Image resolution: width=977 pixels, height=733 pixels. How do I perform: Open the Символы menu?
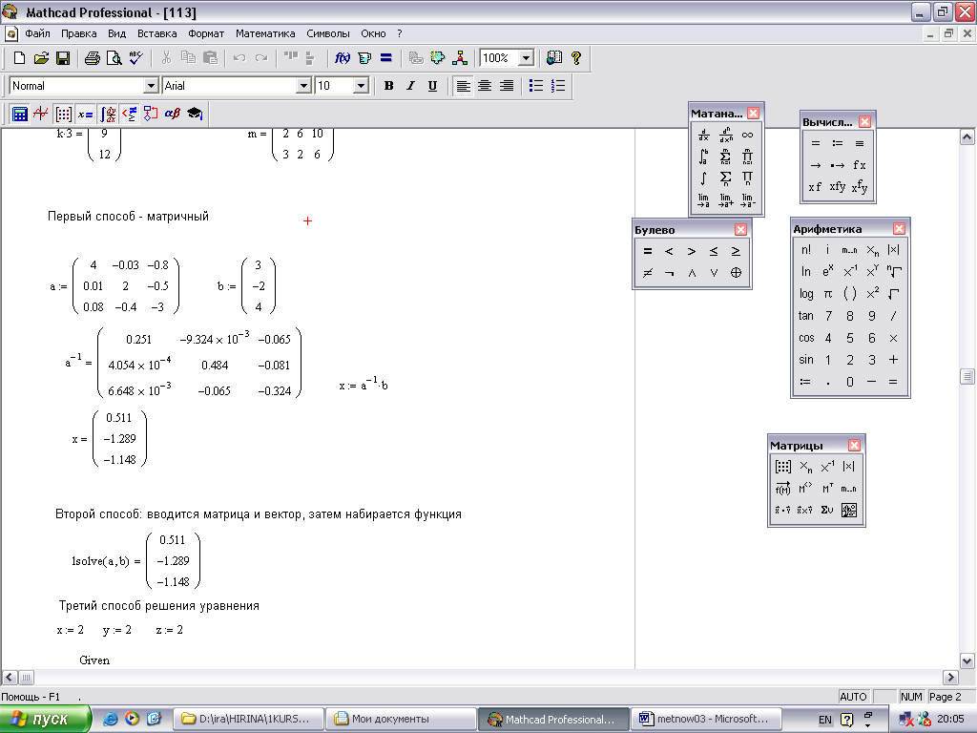coord(328,33)
